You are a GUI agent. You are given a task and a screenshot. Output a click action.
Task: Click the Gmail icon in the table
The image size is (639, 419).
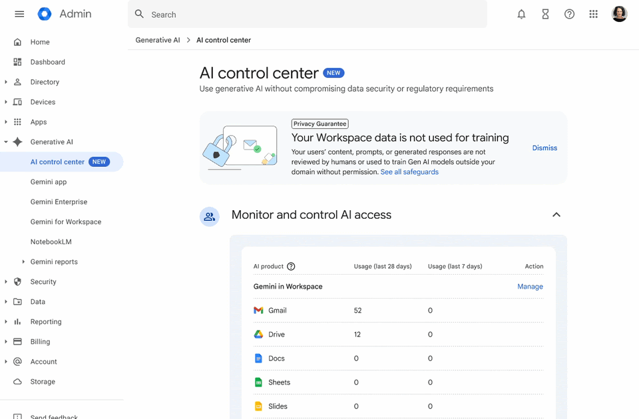click(x=258, y=311)
